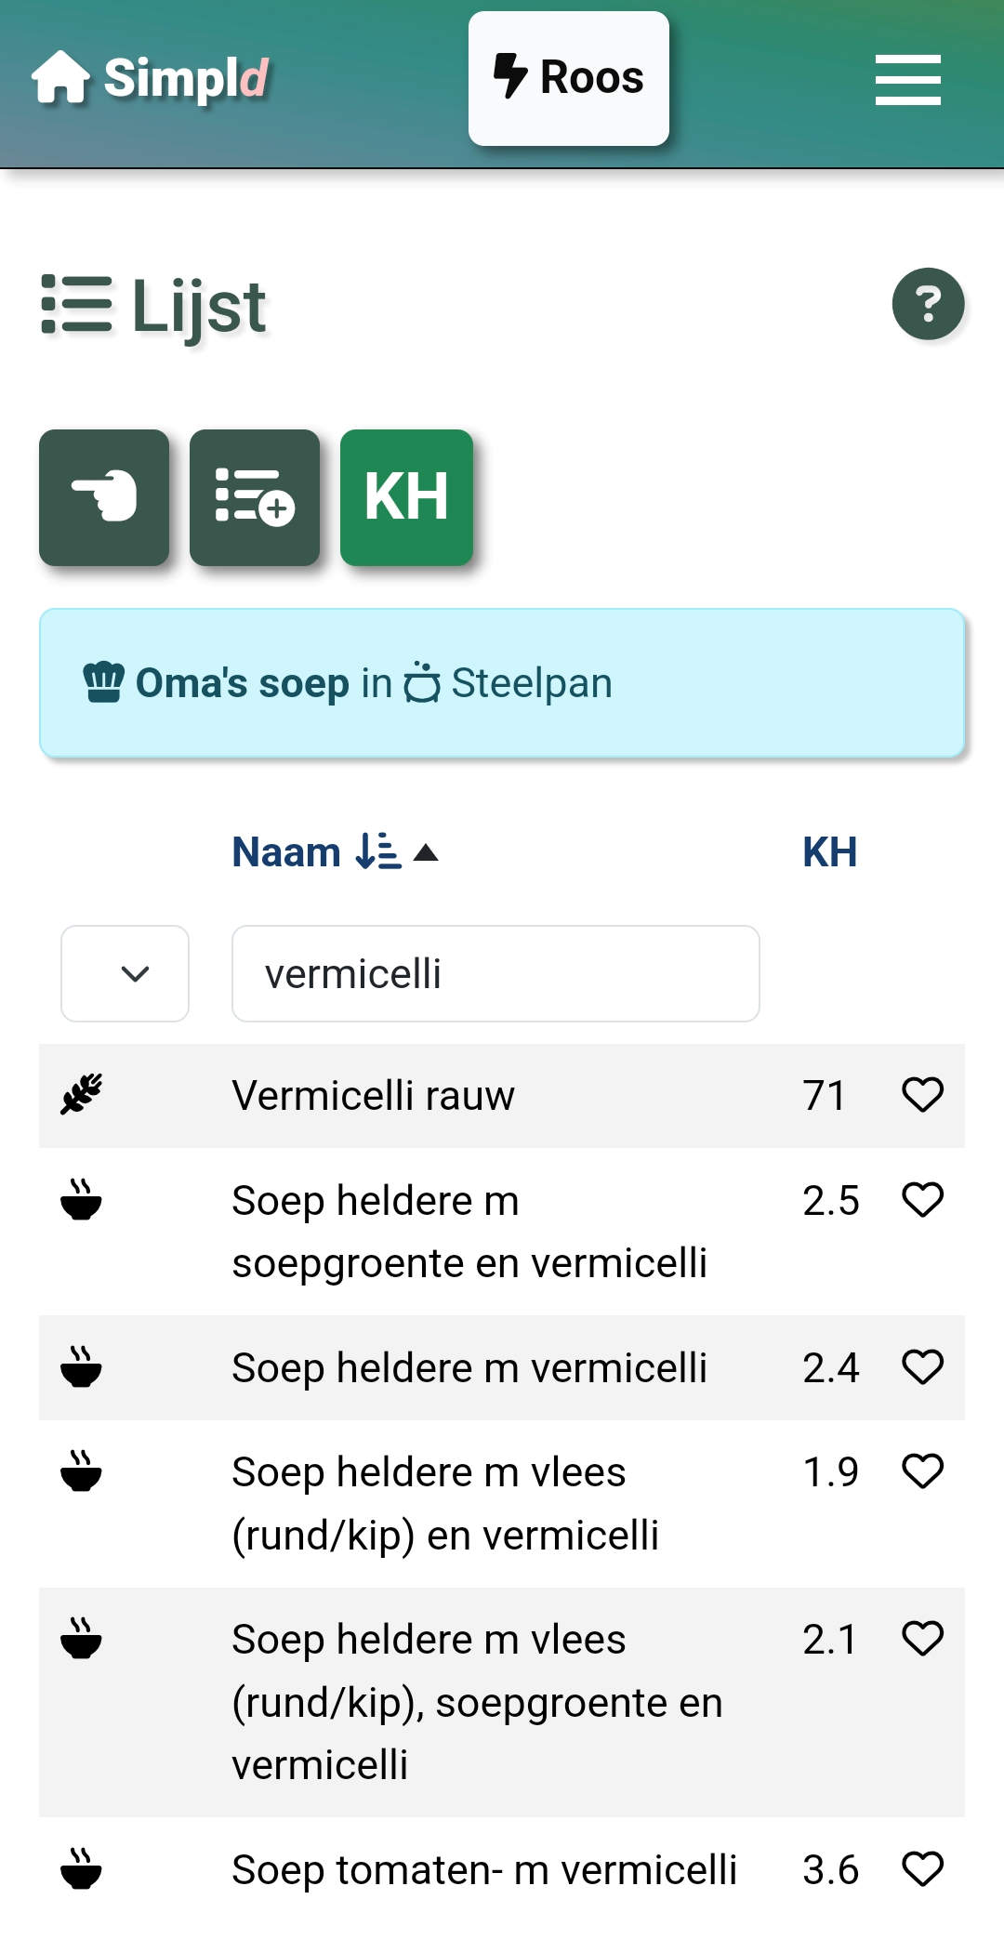This screenshot has height=1952, width=1004.
Task: Toggle the green KH button
Action: click(406, 497)
